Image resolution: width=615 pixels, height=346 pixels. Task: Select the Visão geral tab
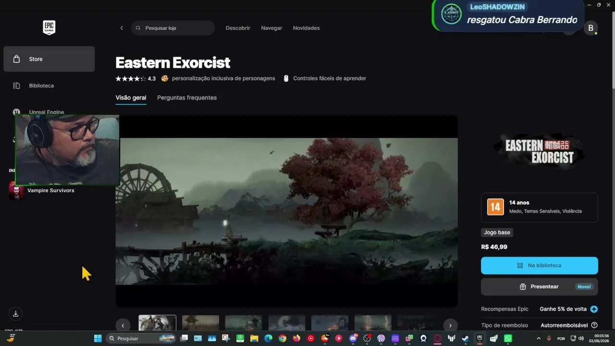coord(131,98)
